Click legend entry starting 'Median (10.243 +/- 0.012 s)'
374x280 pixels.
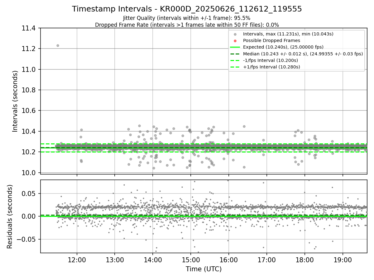coord(303,54)
